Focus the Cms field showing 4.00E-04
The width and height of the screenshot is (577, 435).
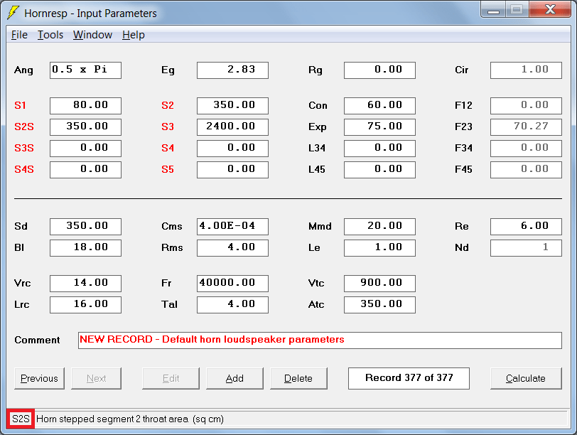232,227
